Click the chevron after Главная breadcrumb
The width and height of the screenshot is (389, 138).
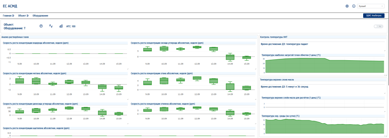coord(13,16)
